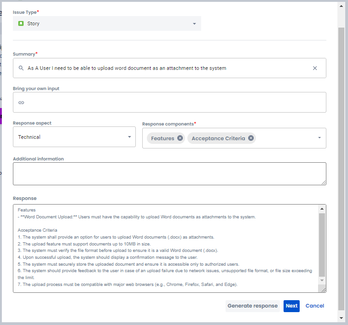
Task: Click the link icon in Bring your own input
Action: (21, 103)
